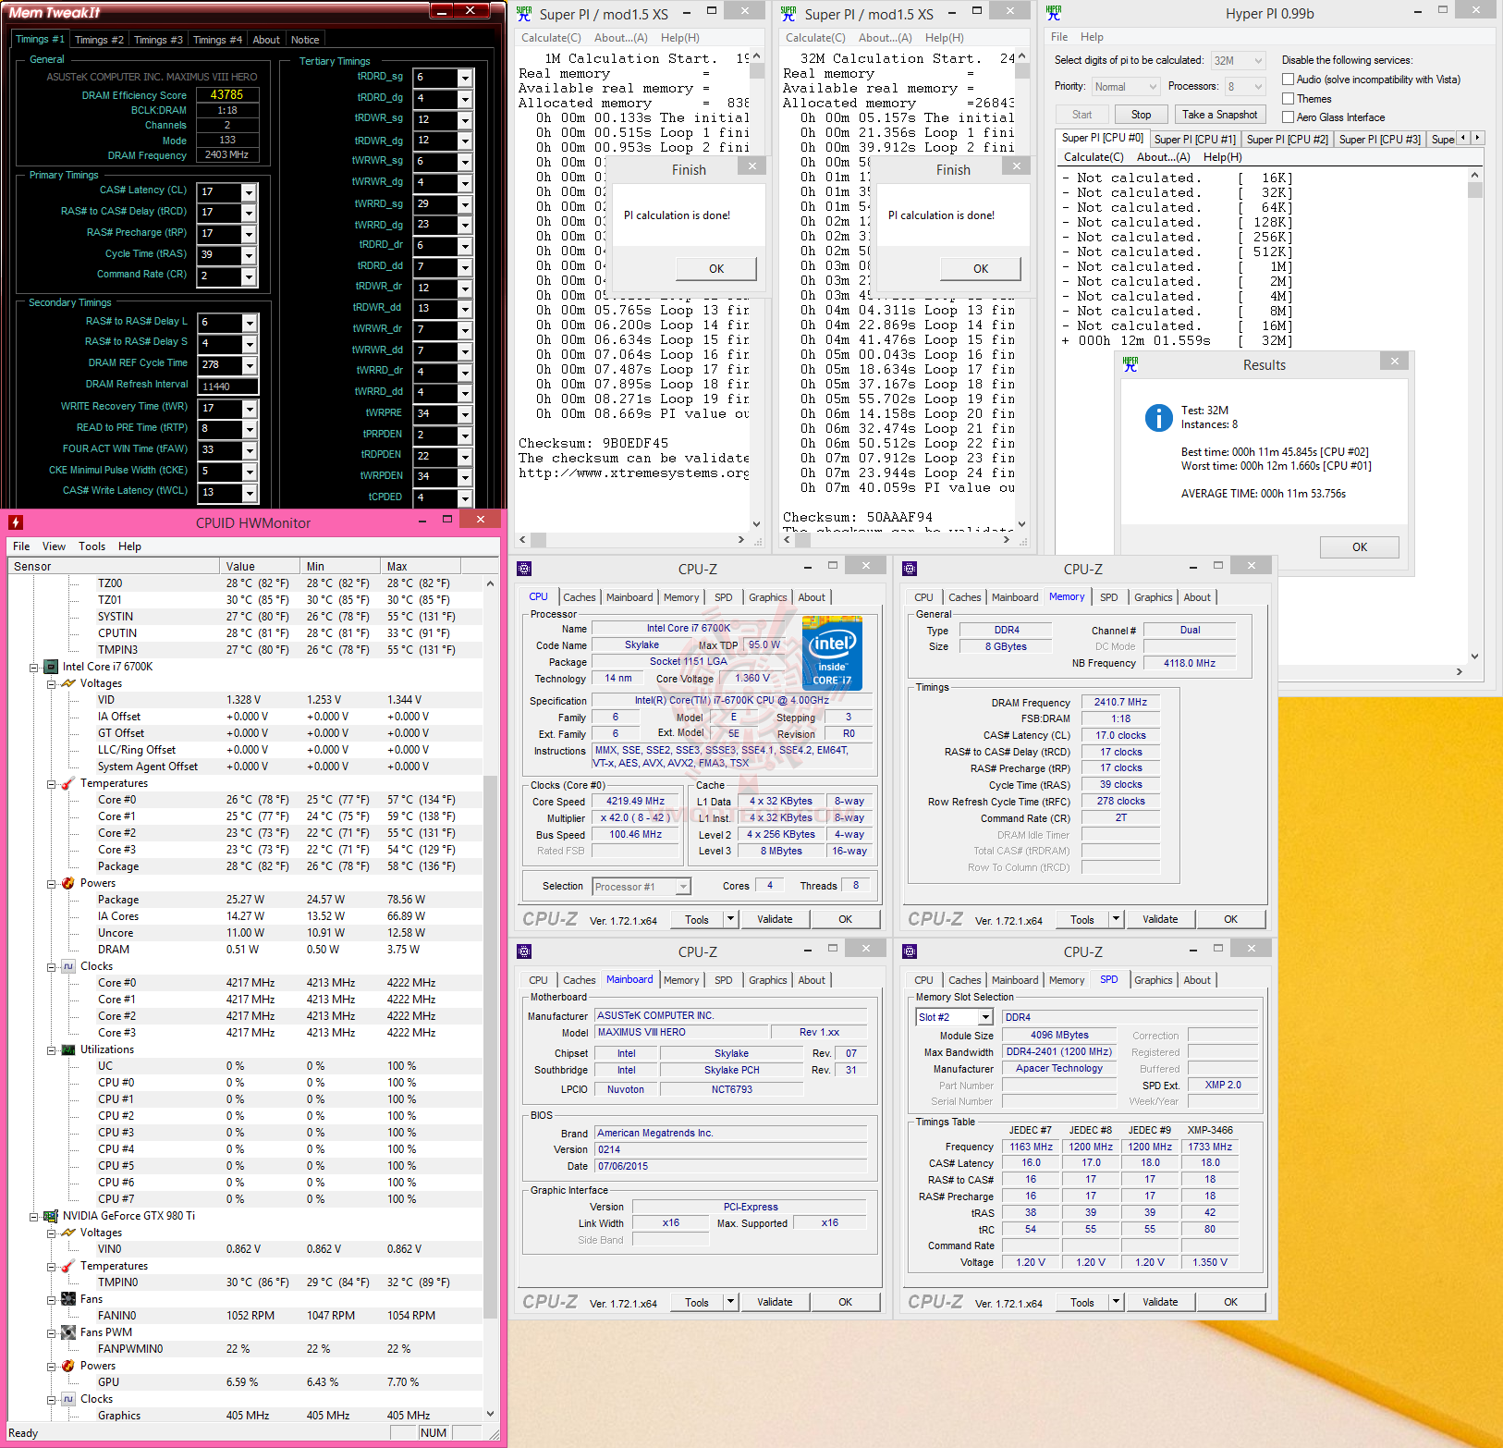Viewport: 1503px width, 1448px height.
Task: Click the blue information icon in the Results dialog
Action: 1158,418
